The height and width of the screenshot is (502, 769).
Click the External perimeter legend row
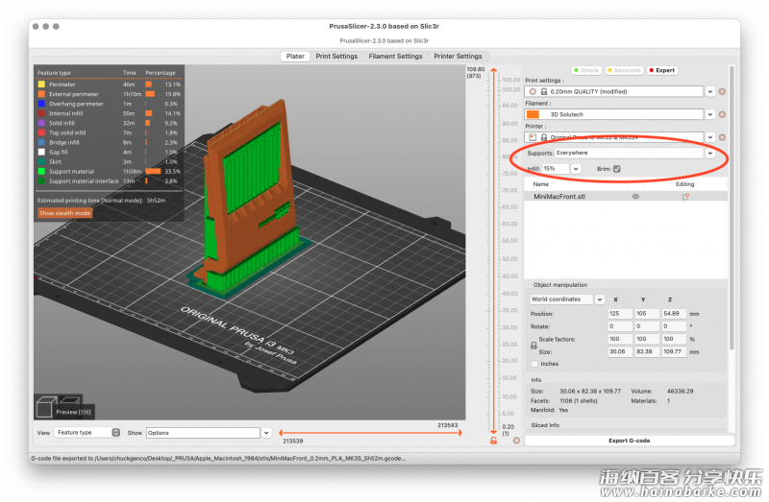click(x=109, y=94)
